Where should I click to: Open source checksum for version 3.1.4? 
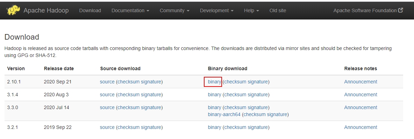pos(129,95)
